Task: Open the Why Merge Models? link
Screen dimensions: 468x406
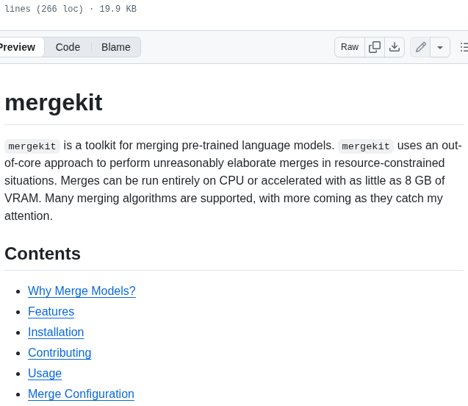Action: (82, 291)
